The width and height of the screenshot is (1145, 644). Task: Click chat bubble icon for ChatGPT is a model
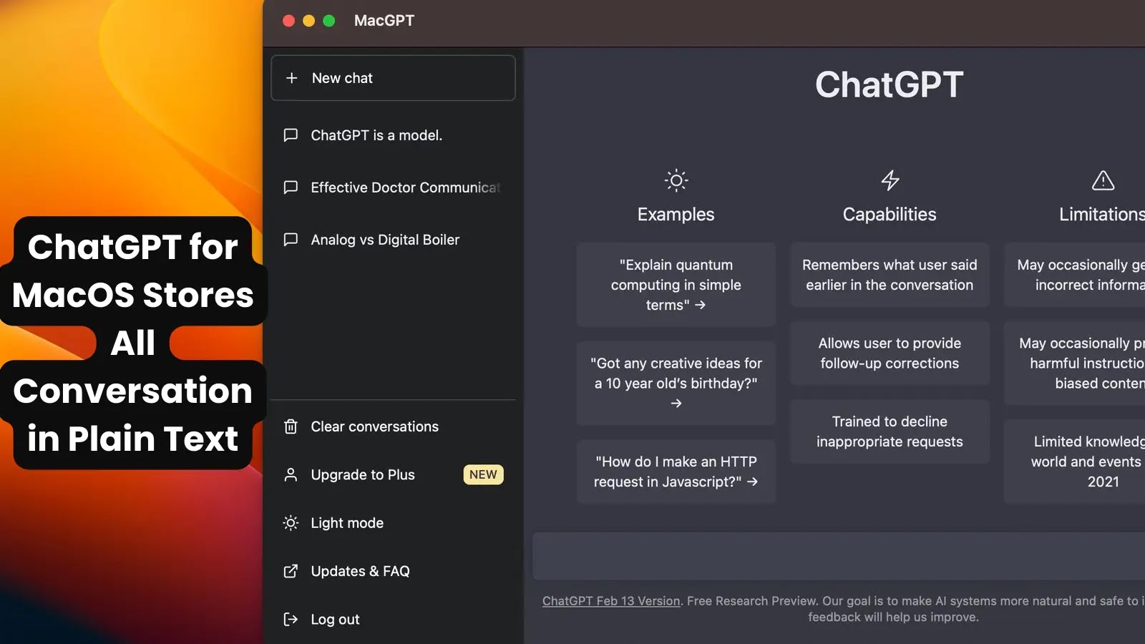click(291, 135)
